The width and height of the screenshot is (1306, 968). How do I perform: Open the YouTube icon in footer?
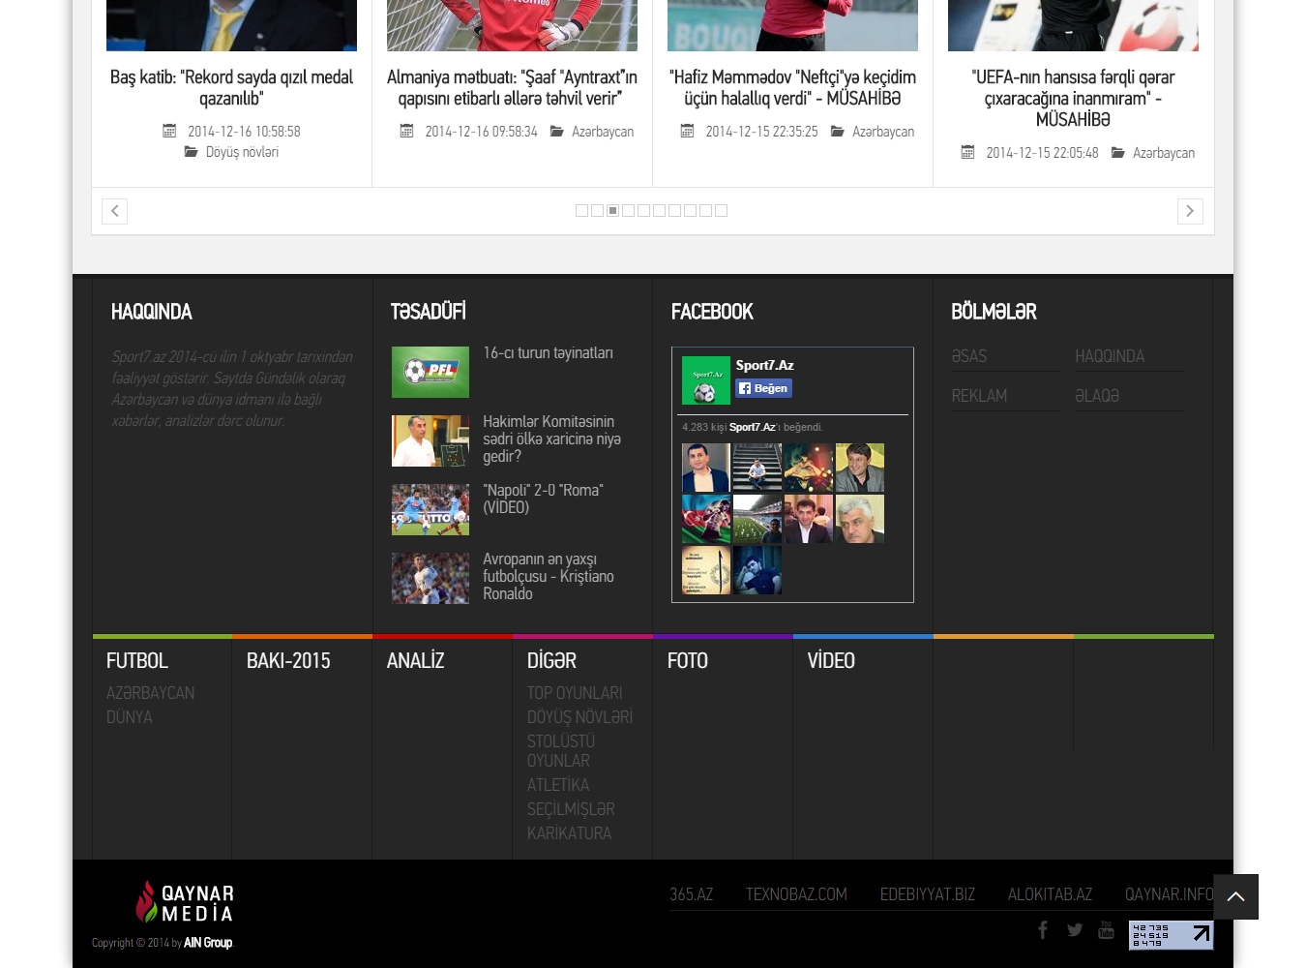coord(1106,930)
